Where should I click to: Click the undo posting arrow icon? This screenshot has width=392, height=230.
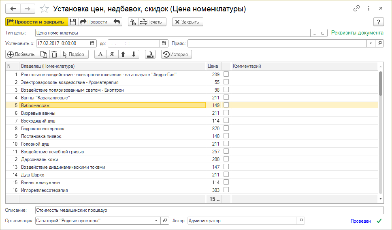(117, 22)
